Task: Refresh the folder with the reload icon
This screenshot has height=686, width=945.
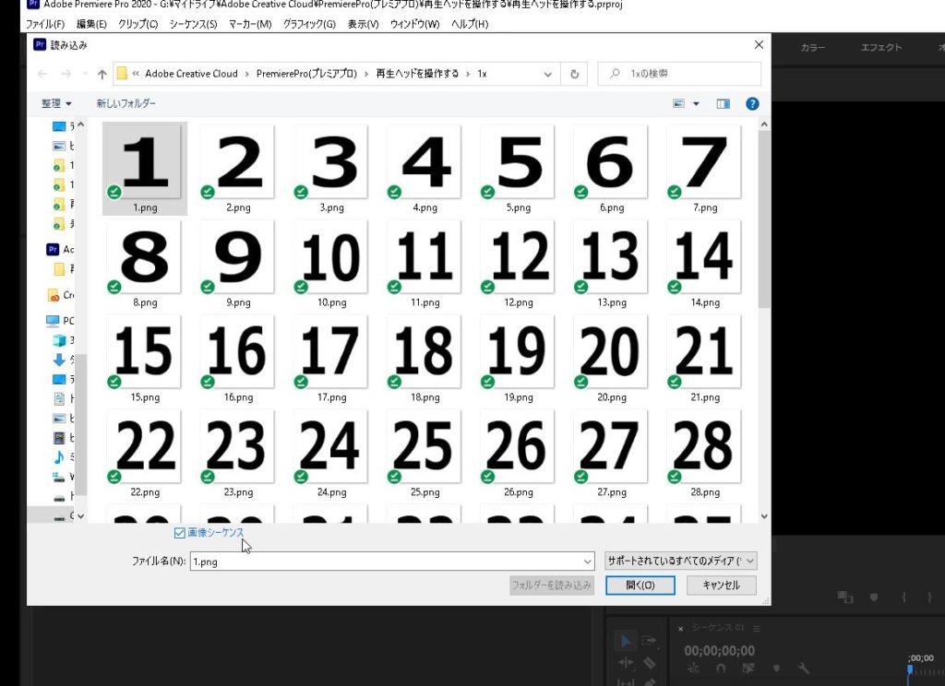Action: pyautogui.click(x=575, y=74)
